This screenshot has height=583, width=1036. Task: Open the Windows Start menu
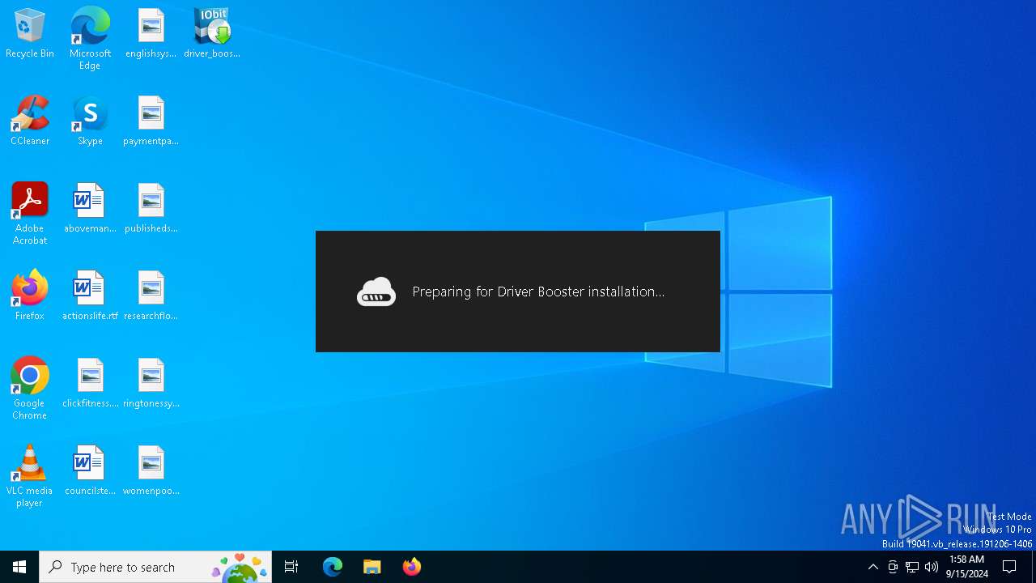tap(19, 567)
